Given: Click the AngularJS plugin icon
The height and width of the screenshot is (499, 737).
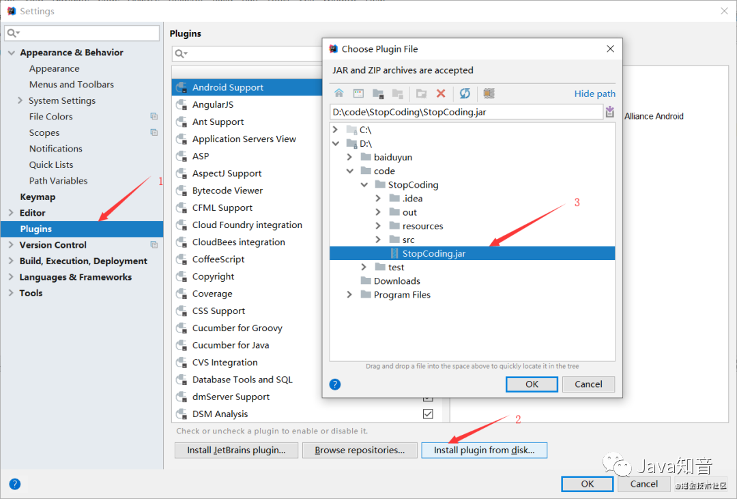Looking at the screenshot, I should 182,104.
